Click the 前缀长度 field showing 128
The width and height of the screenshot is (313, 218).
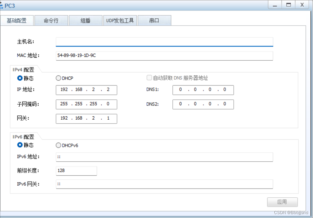pos(76,171)
